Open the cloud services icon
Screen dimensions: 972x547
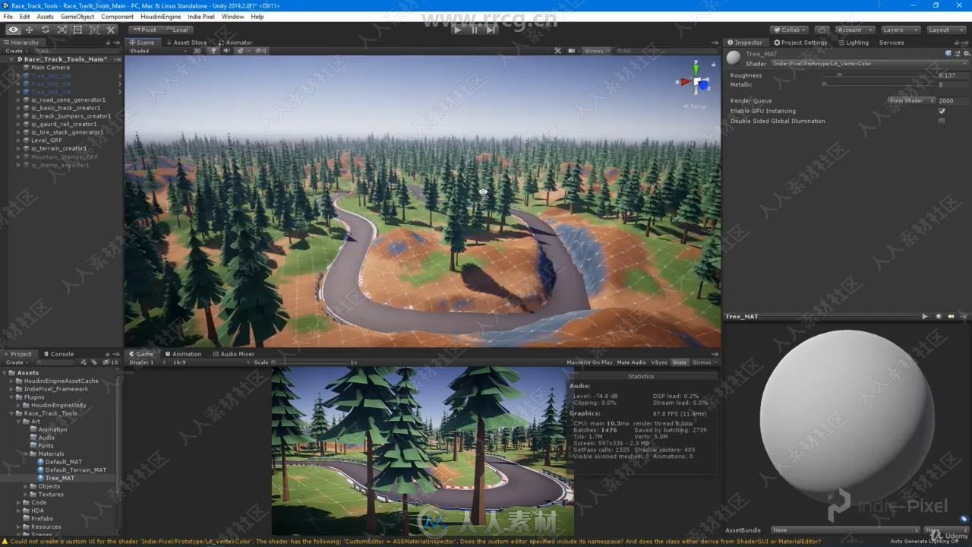[822, 30]
